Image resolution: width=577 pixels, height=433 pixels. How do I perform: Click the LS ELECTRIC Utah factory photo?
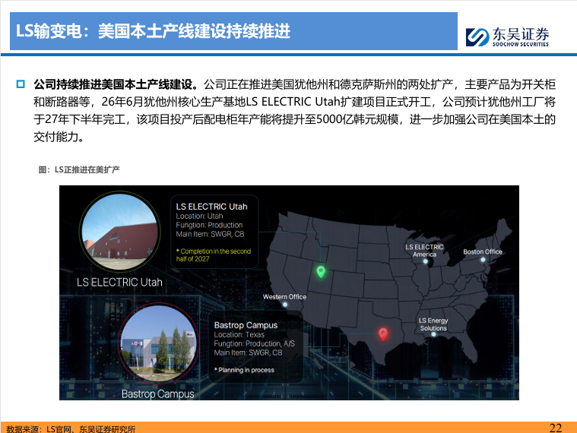click(119, 231)
